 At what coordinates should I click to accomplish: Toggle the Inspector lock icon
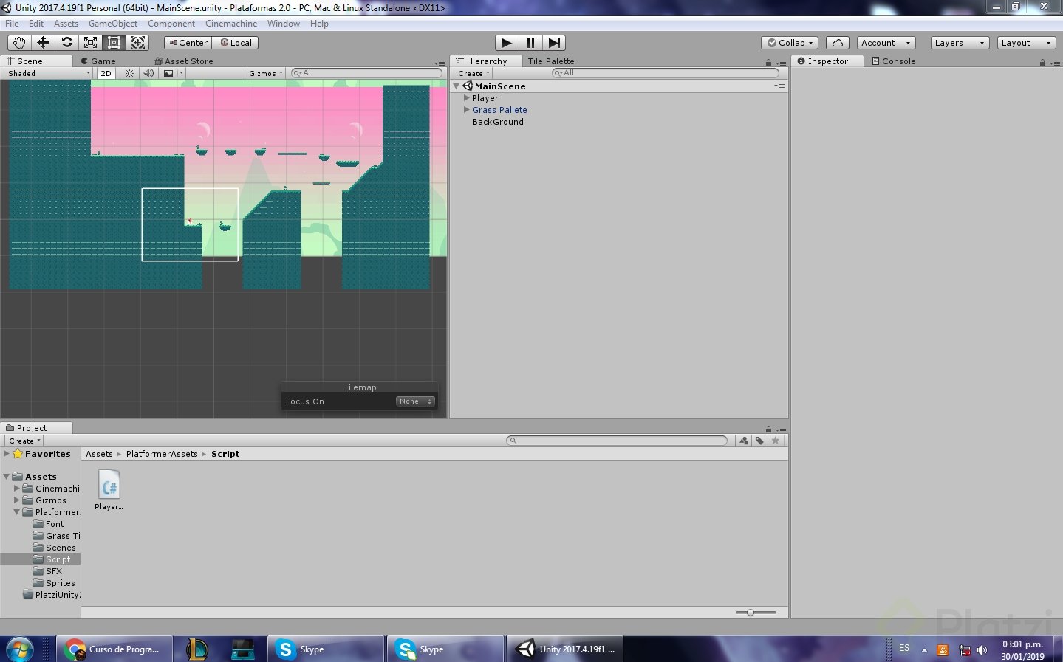pos(1042,62)
